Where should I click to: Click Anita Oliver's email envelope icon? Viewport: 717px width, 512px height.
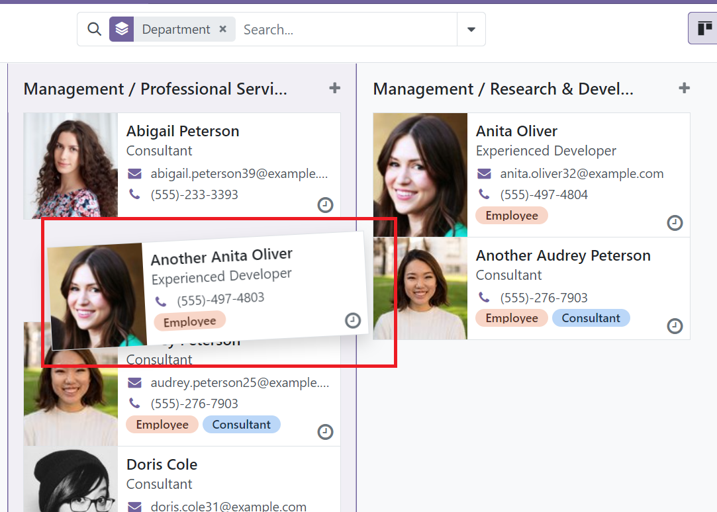[485, 174]
